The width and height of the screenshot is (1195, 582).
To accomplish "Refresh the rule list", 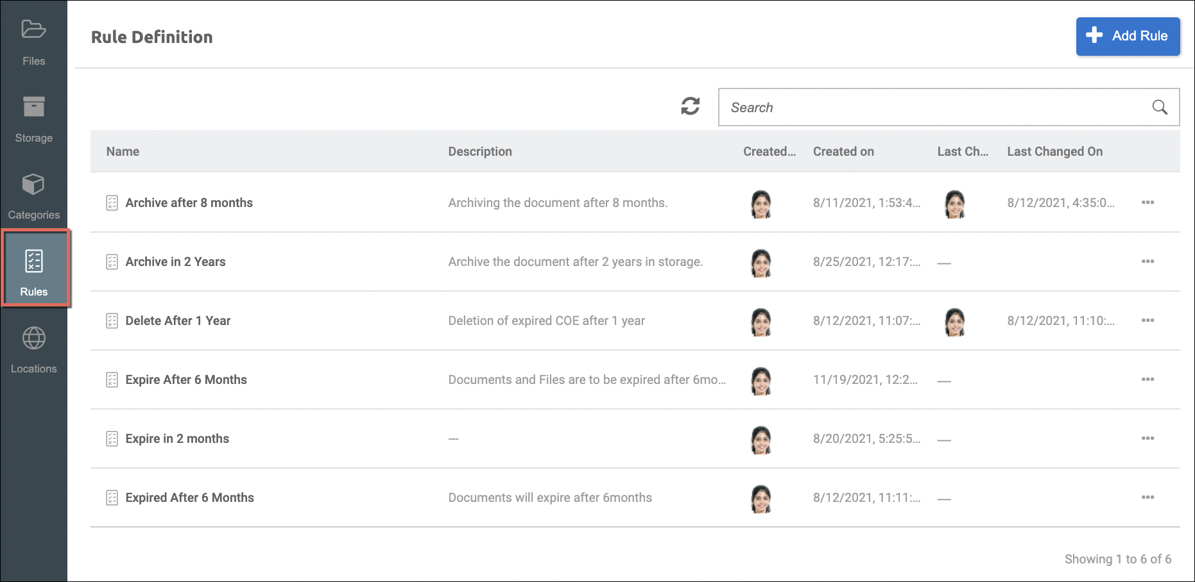I will [x=690, y=106].
